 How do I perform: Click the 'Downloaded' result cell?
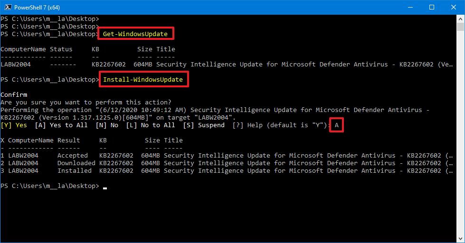(x=76, y=163)
